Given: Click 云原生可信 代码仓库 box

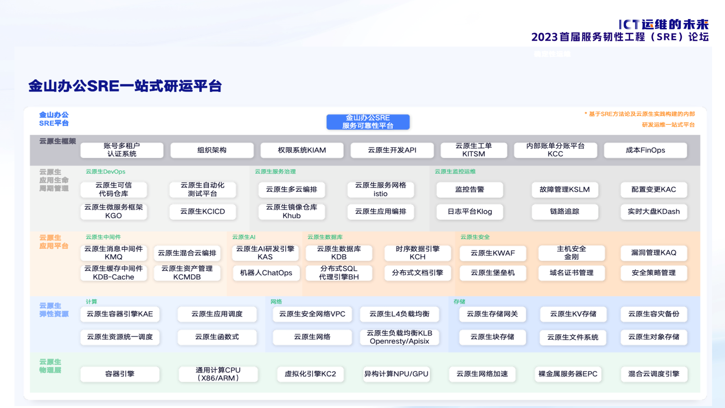Looking at the screenshot, I should click(x=114, y=189).
